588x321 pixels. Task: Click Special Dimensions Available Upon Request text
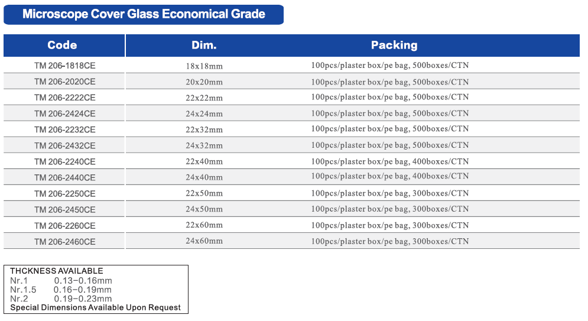pyautogui.click(x=96, y=308)
